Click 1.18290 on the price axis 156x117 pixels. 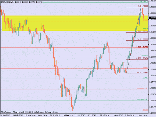pyautogui.click(x=153, y=113)
